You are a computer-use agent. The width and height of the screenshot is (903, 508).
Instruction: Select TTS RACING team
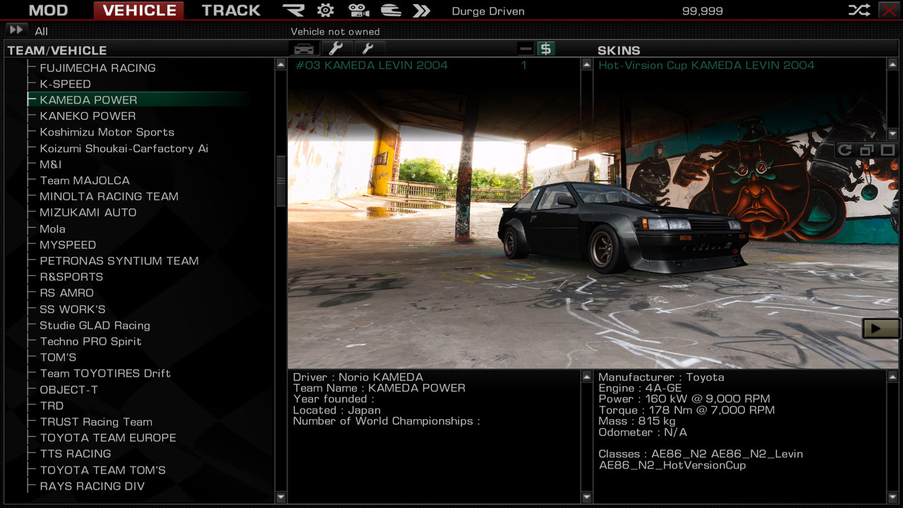pos(75,454)
